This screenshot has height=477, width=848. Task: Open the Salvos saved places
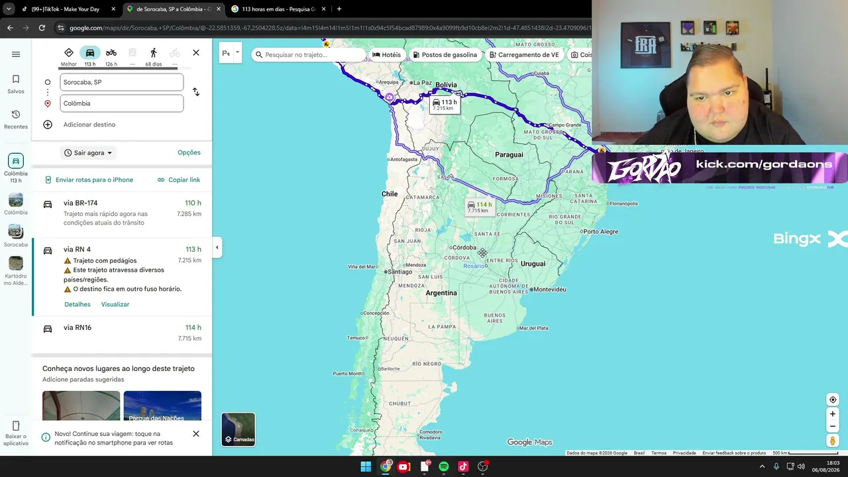pos(16,84)
